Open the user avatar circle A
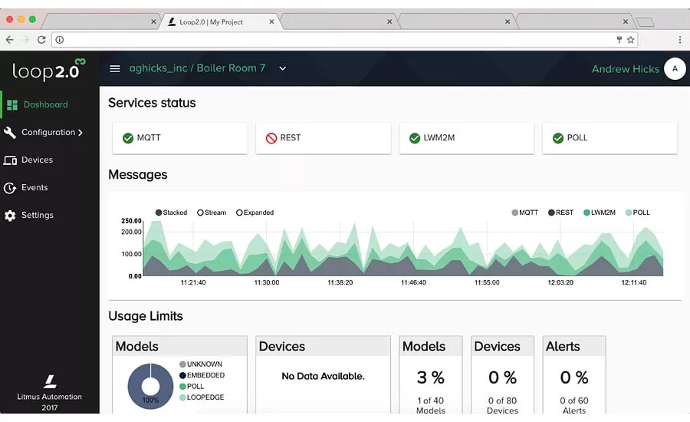 675,69
